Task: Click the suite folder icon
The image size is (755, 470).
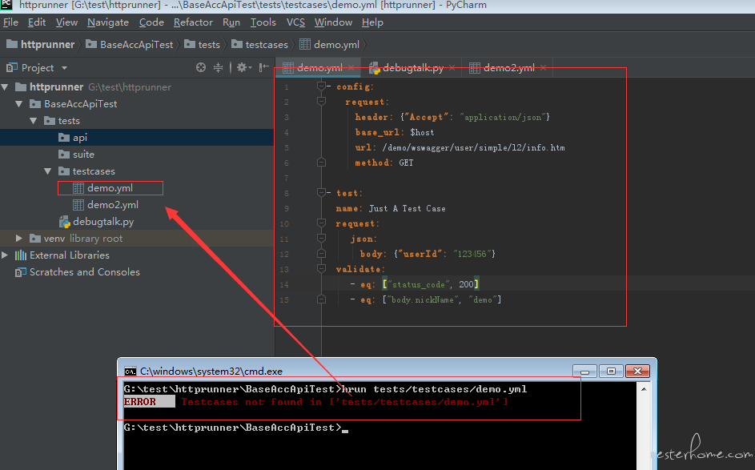Action: point(64,154)
